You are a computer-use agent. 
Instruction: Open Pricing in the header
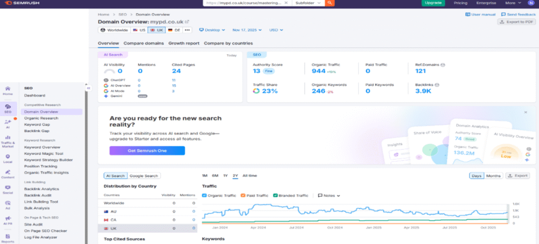click(x=460, y=3)
